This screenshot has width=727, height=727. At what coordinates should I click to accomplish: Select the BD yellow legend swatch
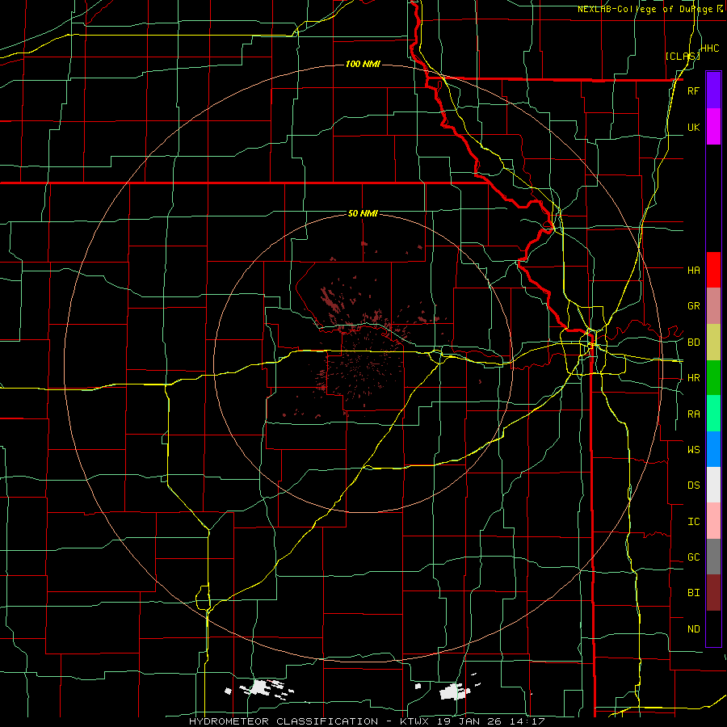tap(713, 342)
